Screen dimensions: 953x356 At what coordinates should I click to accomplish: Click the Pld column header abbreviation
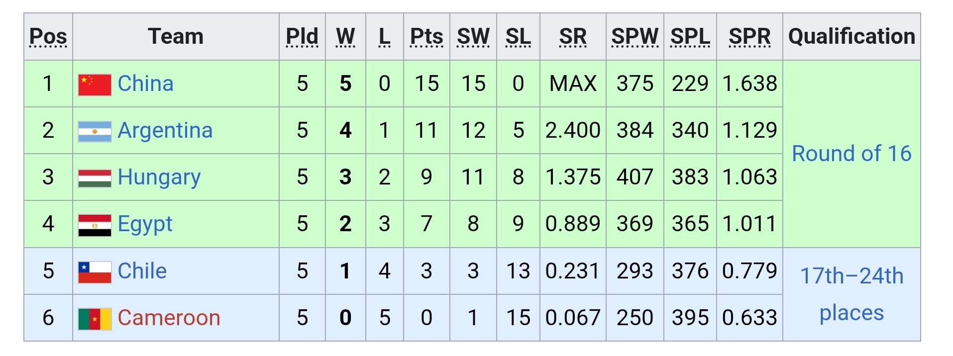click(x=302, y=36)
